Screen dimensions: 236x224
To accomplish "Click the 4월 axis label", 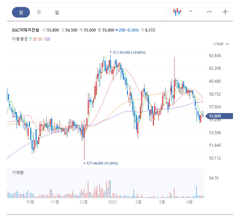I will (x=189, y=202).
